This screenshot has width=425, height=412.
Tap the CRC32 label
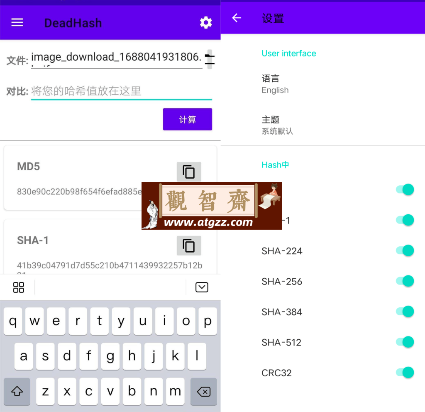click(x=276, y=373)
